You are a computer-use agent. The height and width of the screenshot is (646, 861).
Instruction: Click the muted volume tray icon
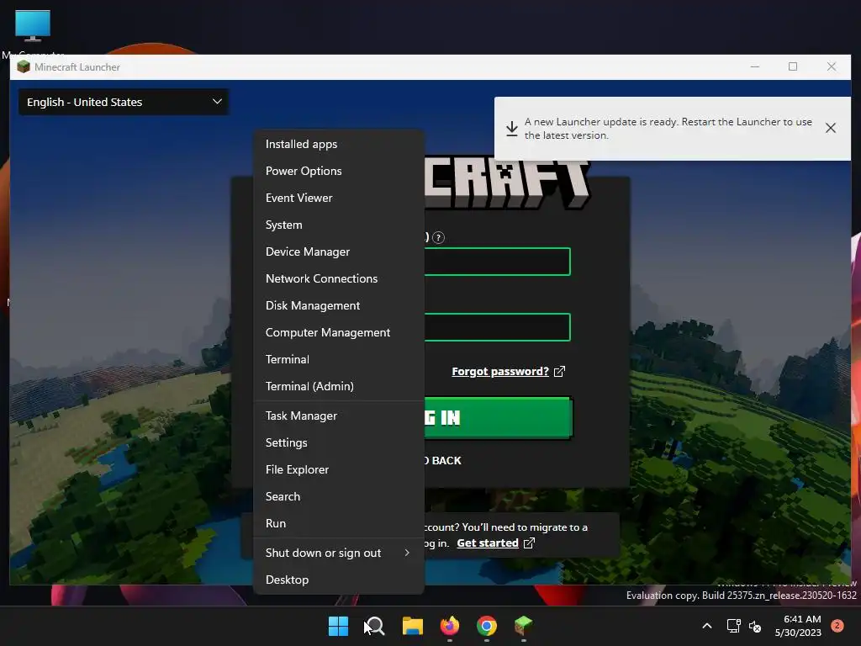pyautogui.click(x=756, y=626)
